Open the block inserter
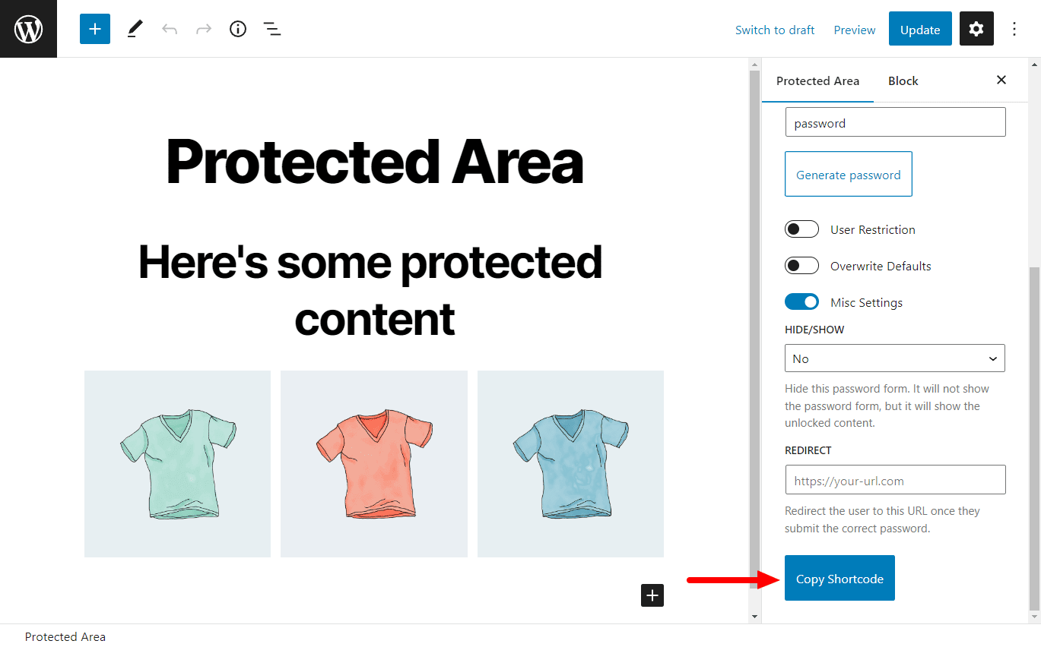The height and width of the screenshot is (647, 1041). 94,28
